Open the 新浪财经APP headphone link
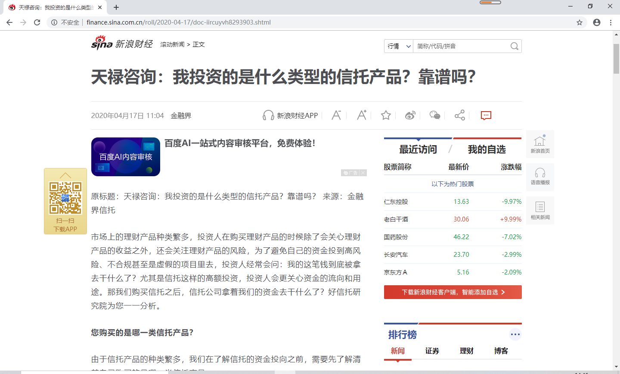 [290, 115]
